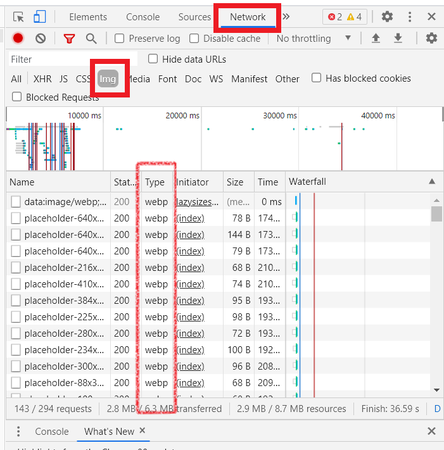Image resolution: width=444 pixels, height=450 pixels.
Task: Filter requests by WS
Action: [x=216, y=78]
